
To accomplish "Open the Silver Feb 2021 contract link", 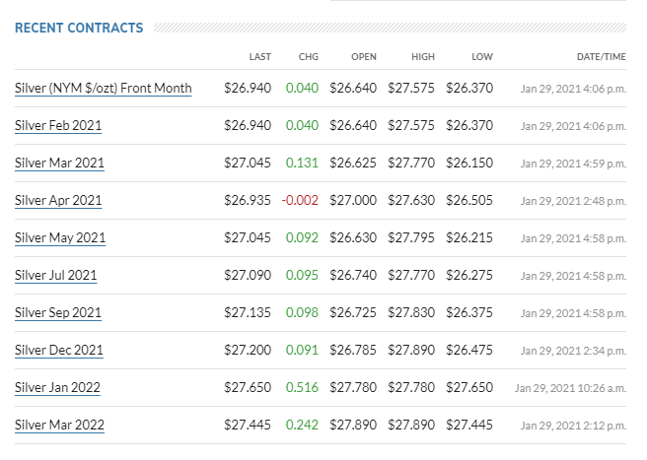I will pyautogui.click(x=58, y=126).
